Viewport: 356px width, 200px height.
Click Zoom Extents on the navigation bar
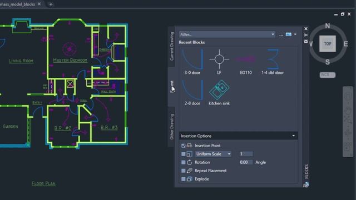[348, 119]
